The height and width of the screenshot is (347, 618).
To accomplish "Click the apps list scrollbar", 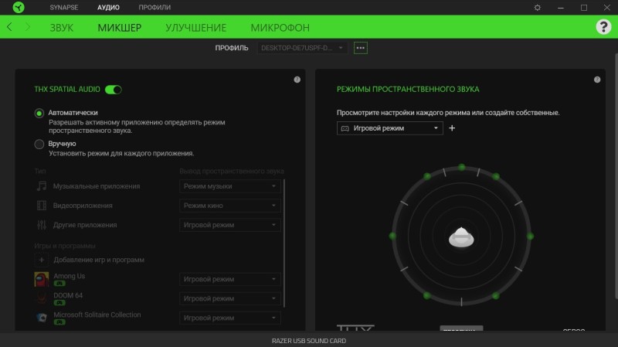I will point(284,243).
